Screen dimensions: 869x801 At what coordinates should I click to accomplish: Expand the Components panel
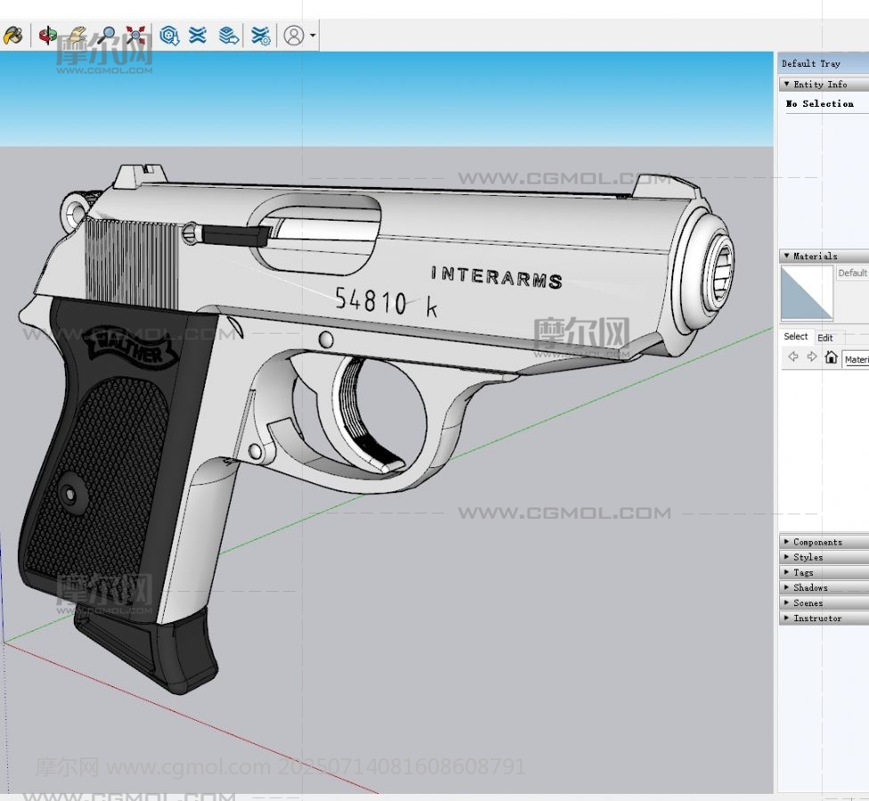coord(824,542)
